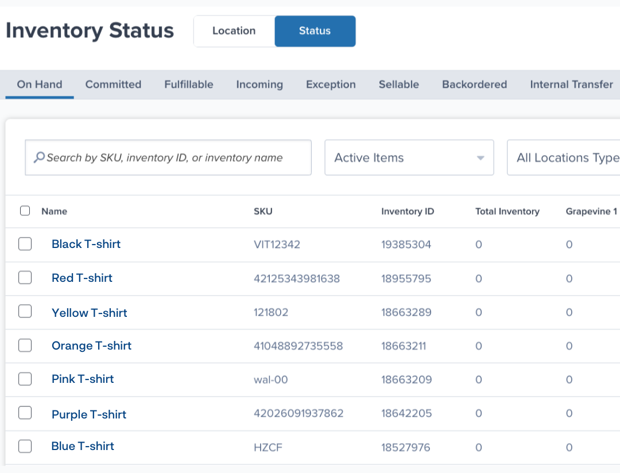This screenshot has height=473, width=620.
Task: Focus the SKU search input field
Action: (172, 158)
